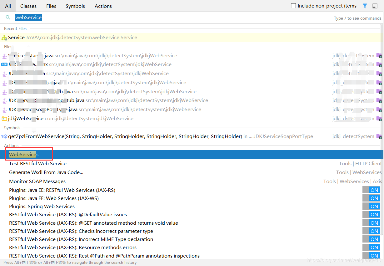The height and width of the screenshot is (266, 384).
Task: Switch to the Classes tab
Action: pyautogui.click(x=28, y=6)
